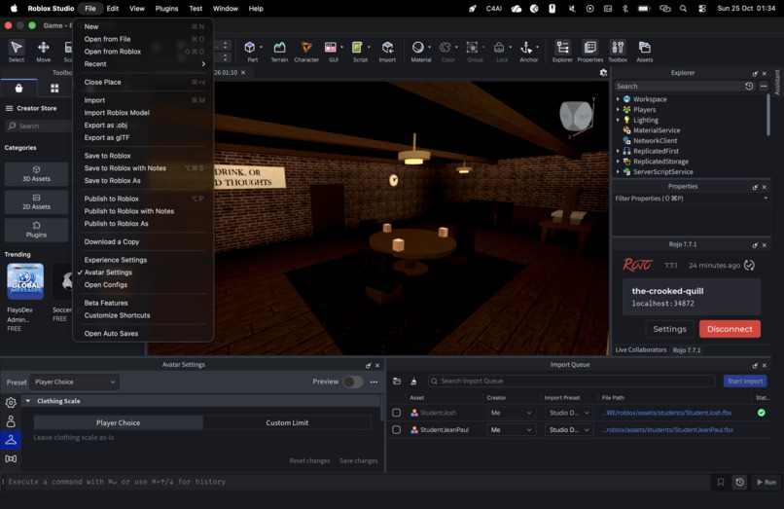Open the FlayoDev Admin thumbnail
The image size is (784, 509).
pyautogui.click(x=25, y=281)
